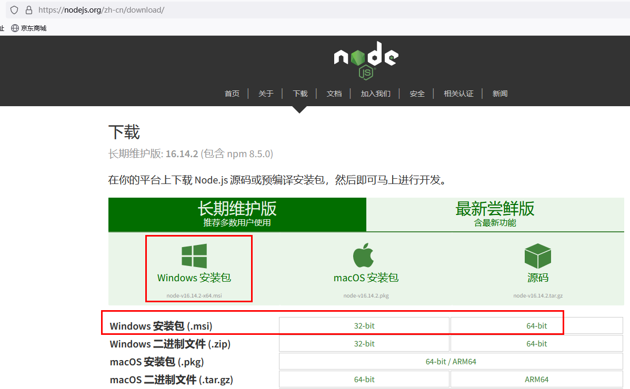Open the 新闻 navigation item
The width and height of the screenshot is (630, 389).
(500, 94)
